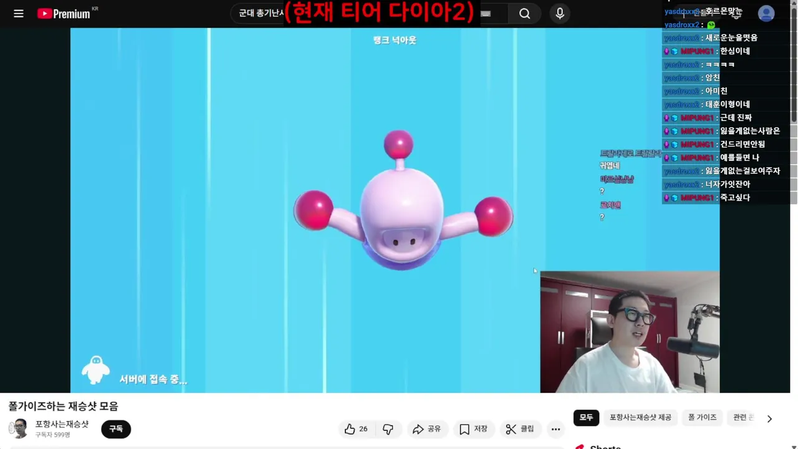Like the video with thumbs-up 26

coord(356,429)
